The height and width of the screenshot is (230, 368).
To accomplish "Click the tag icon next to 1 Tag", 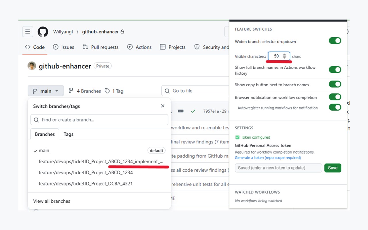I will coord(107,91).
